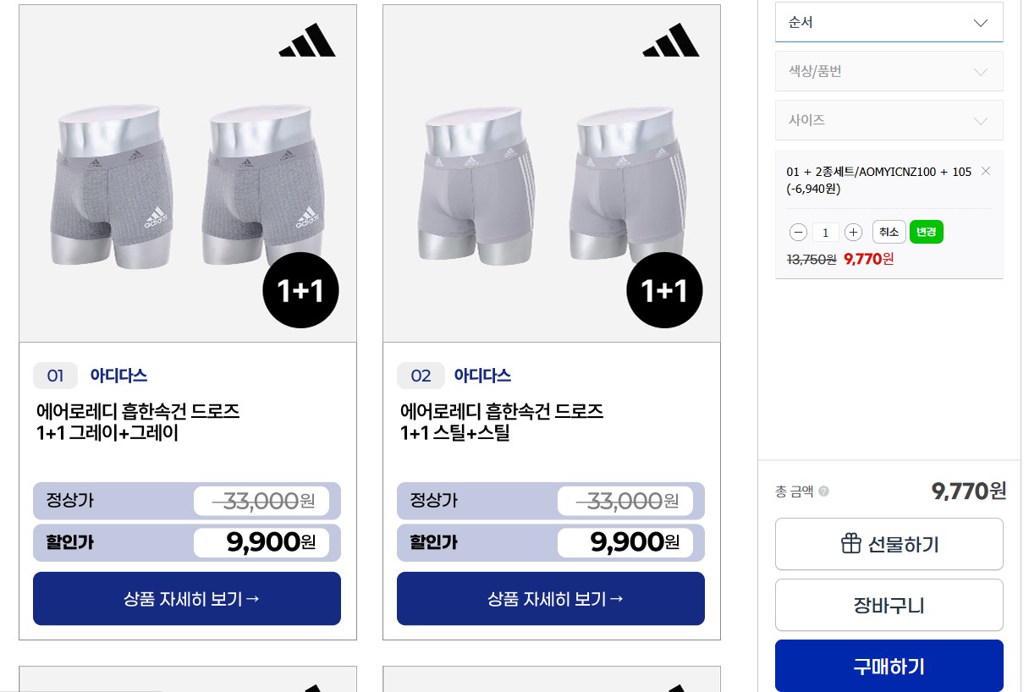Open the 순서 dropdown

889,23
